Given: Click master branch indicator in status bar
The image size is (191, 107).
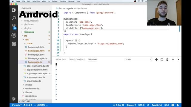Looking at the screenshot, I should tap(17, 105).
